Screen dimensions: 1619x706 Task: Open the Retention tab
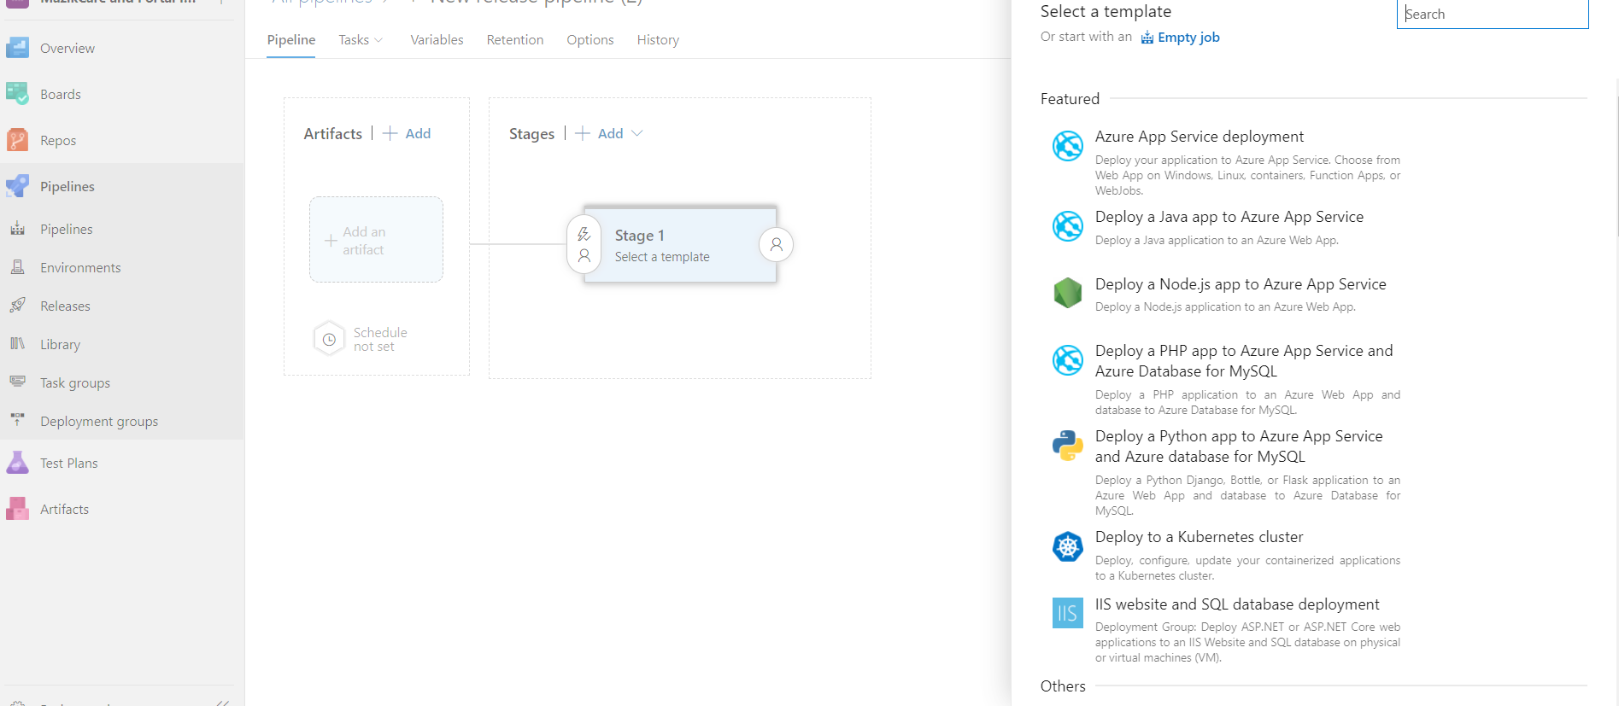pos(514,40)
